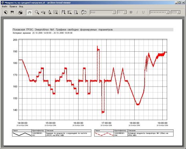Click the right legend identifier cell
This screenshot has height=149, width=186.
(x=121, y=134)
